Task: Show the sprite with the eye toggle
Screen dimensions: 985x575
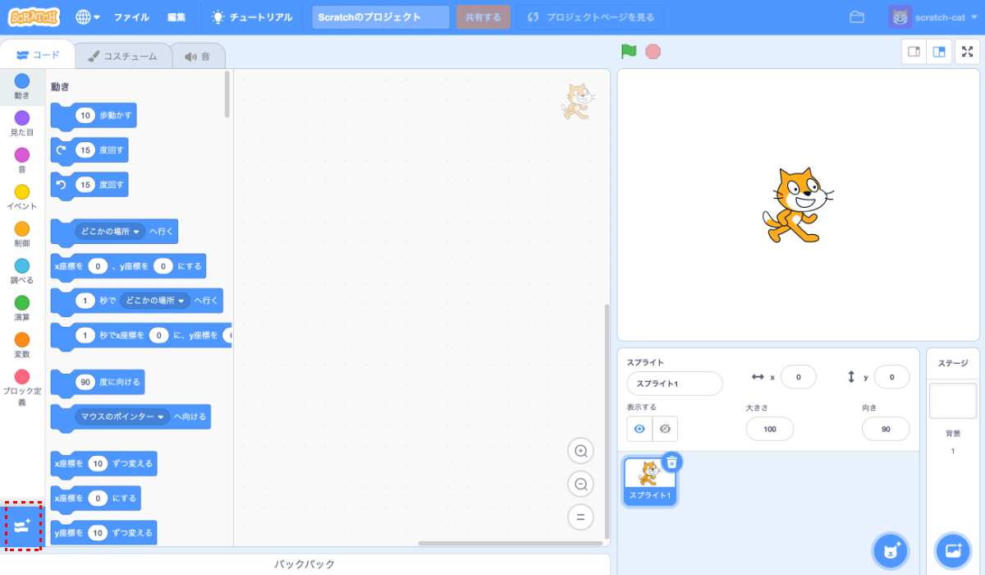Action: [x=639, y=428]
